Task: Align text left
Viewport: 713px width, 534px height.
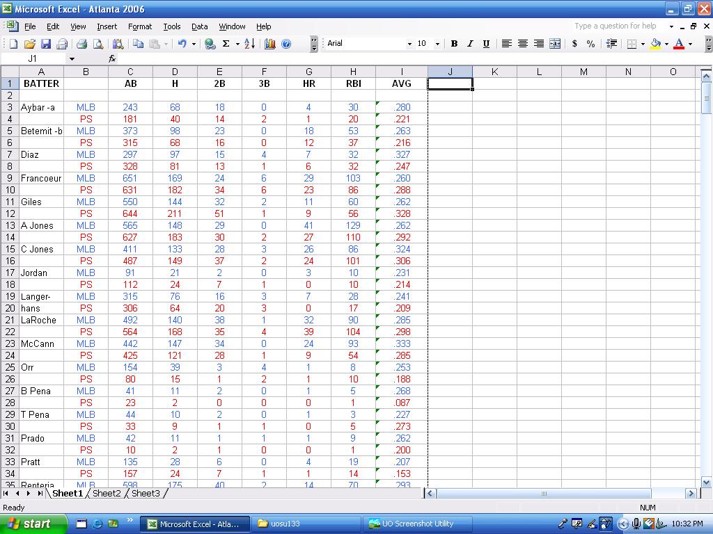Action: 506,44
